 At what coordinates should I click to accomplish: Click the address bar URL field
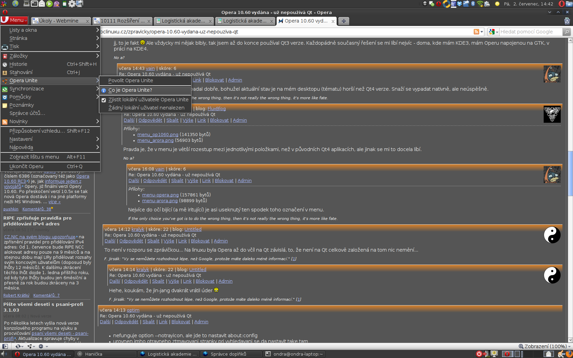point(286,32)
